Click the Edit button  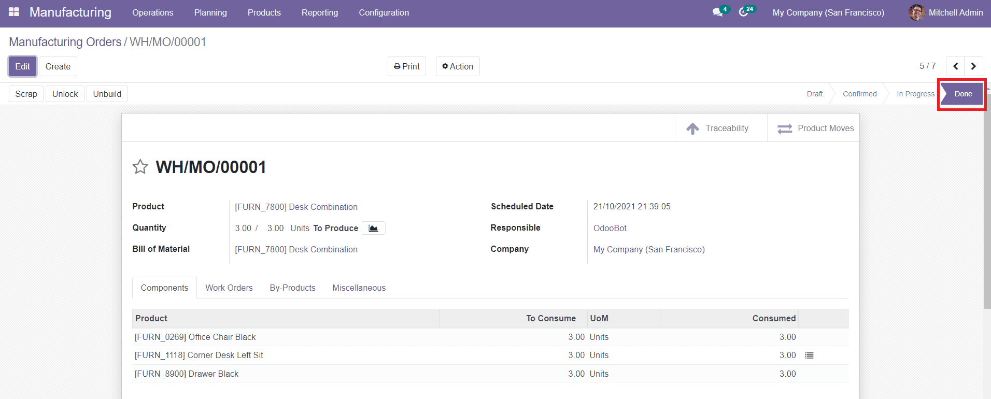click(x=22, y=66)
